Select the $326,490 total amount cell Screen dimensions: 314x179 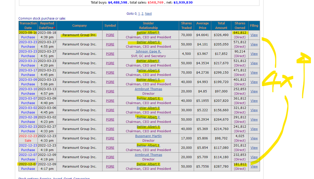pos(221,35)
